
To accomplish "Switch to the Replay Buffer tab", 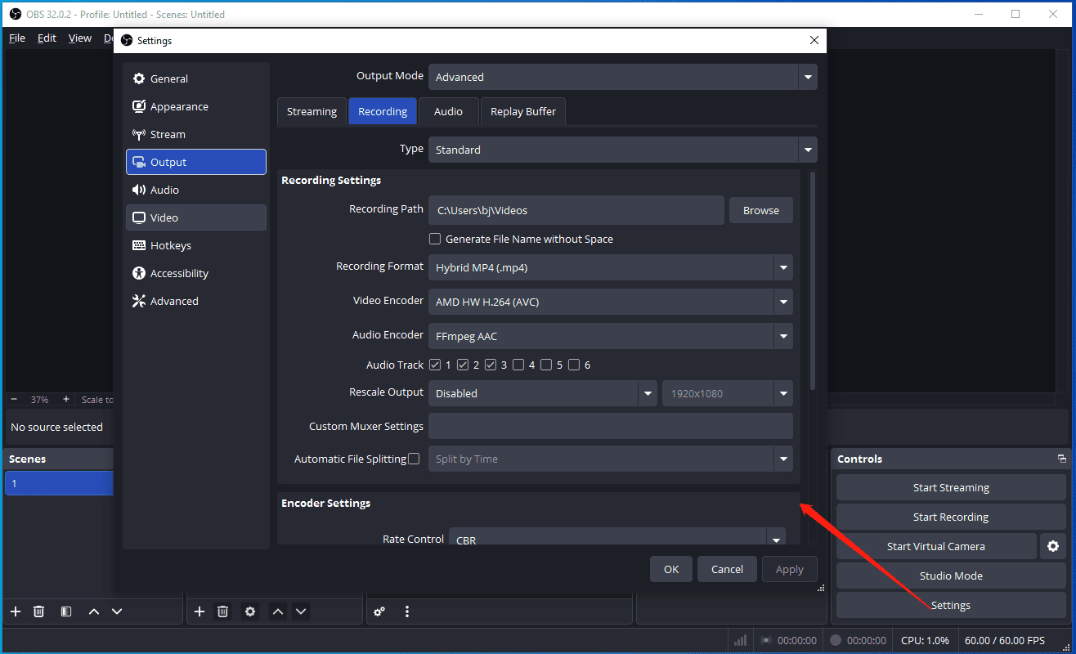I will pyautogui.click(x=522, y=110).
